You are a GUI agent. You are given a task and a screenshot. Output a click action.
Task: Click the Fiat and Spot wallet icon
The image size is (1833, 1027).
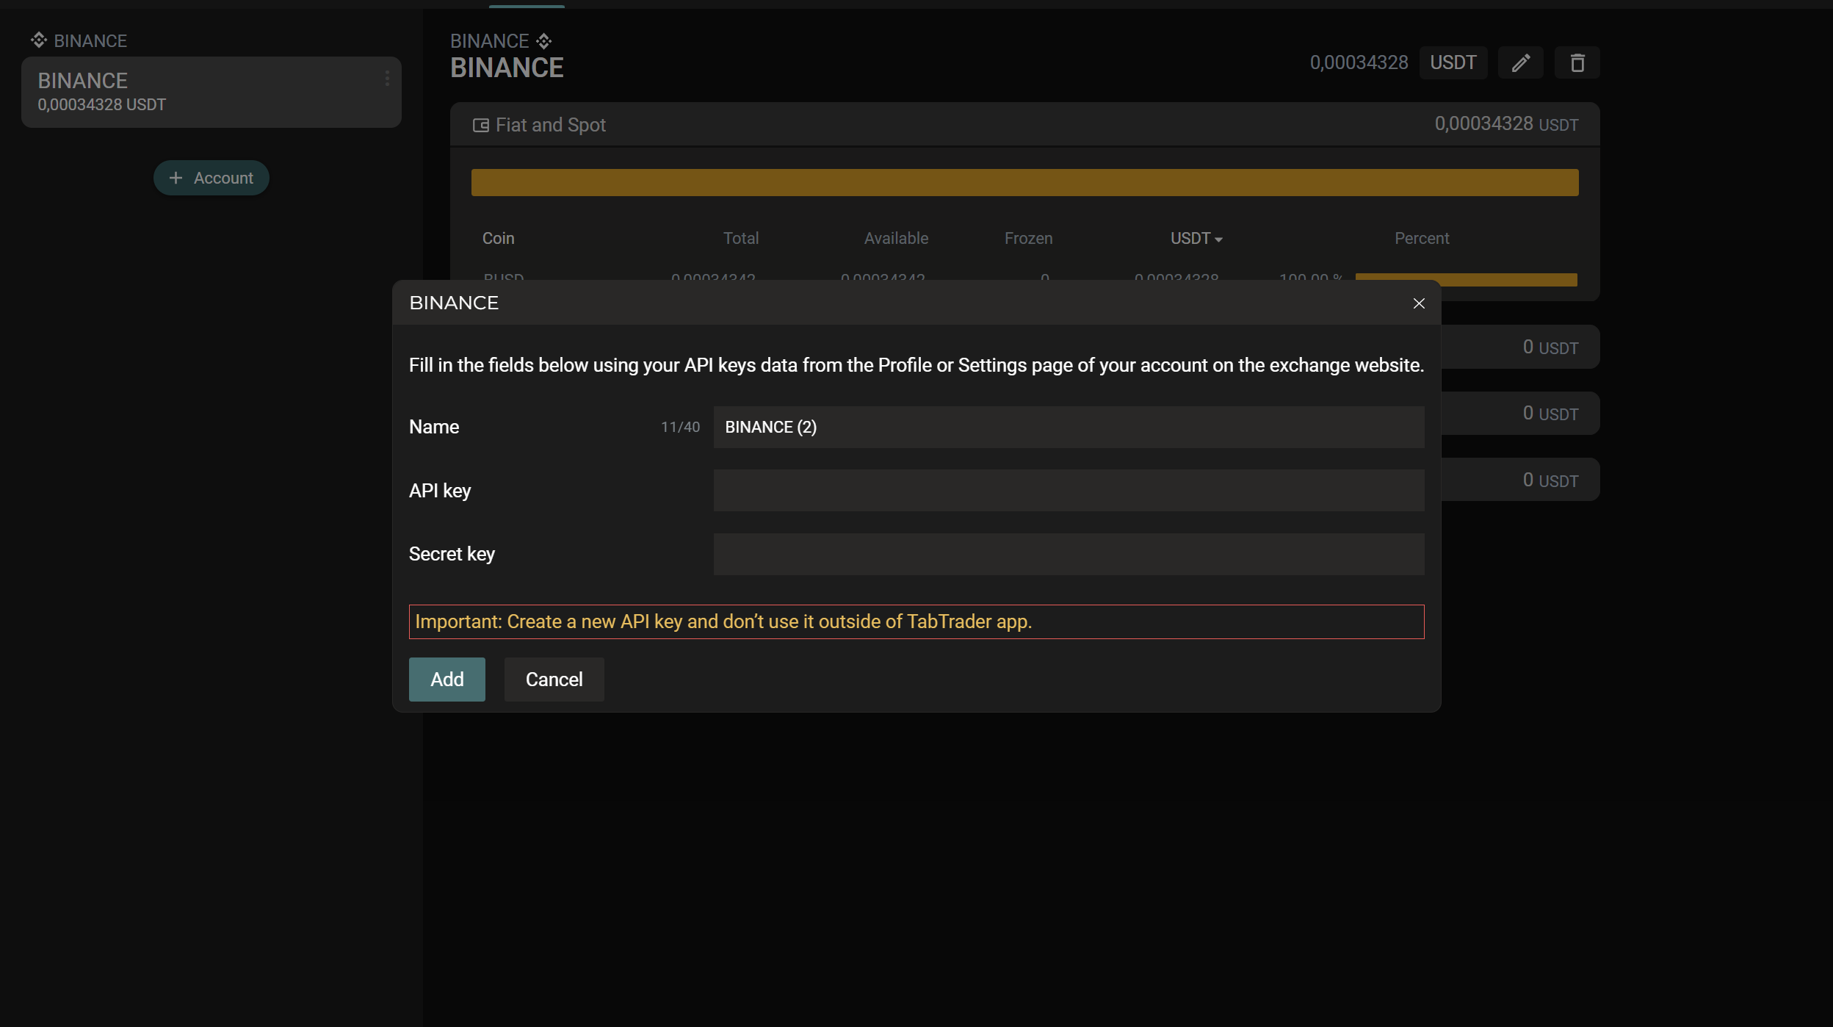click(481, 126)
